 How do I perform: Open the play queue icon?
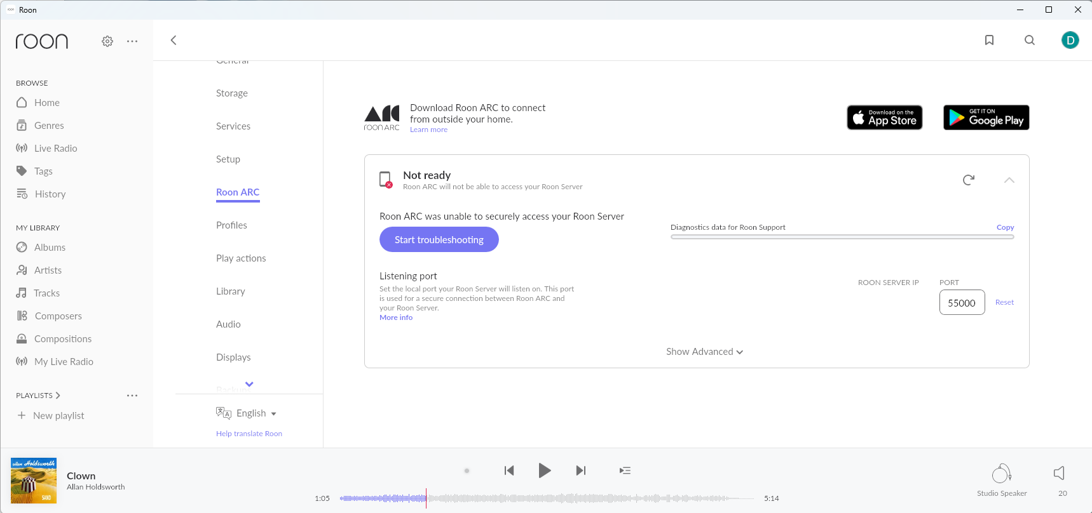pyautogui.click(x=625, y=470)
